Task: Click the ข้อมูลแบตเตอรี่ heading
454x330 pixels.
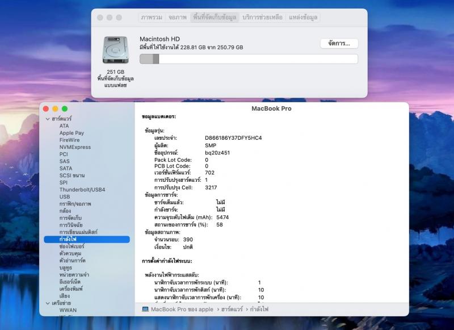Action: click(x=159, y=116)
